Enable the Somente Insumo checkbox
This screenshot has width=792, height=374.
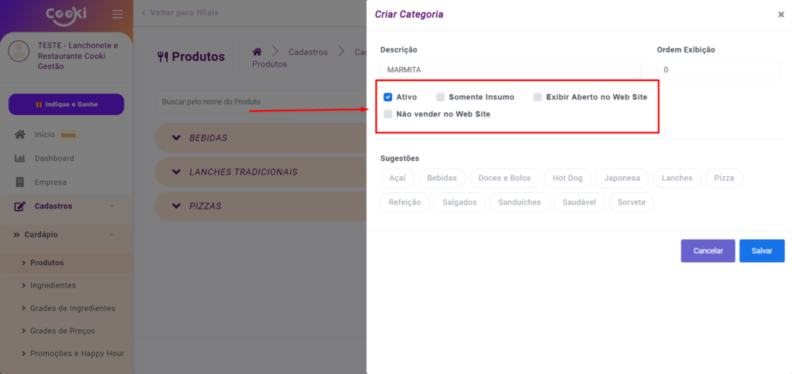click(440, 97)
